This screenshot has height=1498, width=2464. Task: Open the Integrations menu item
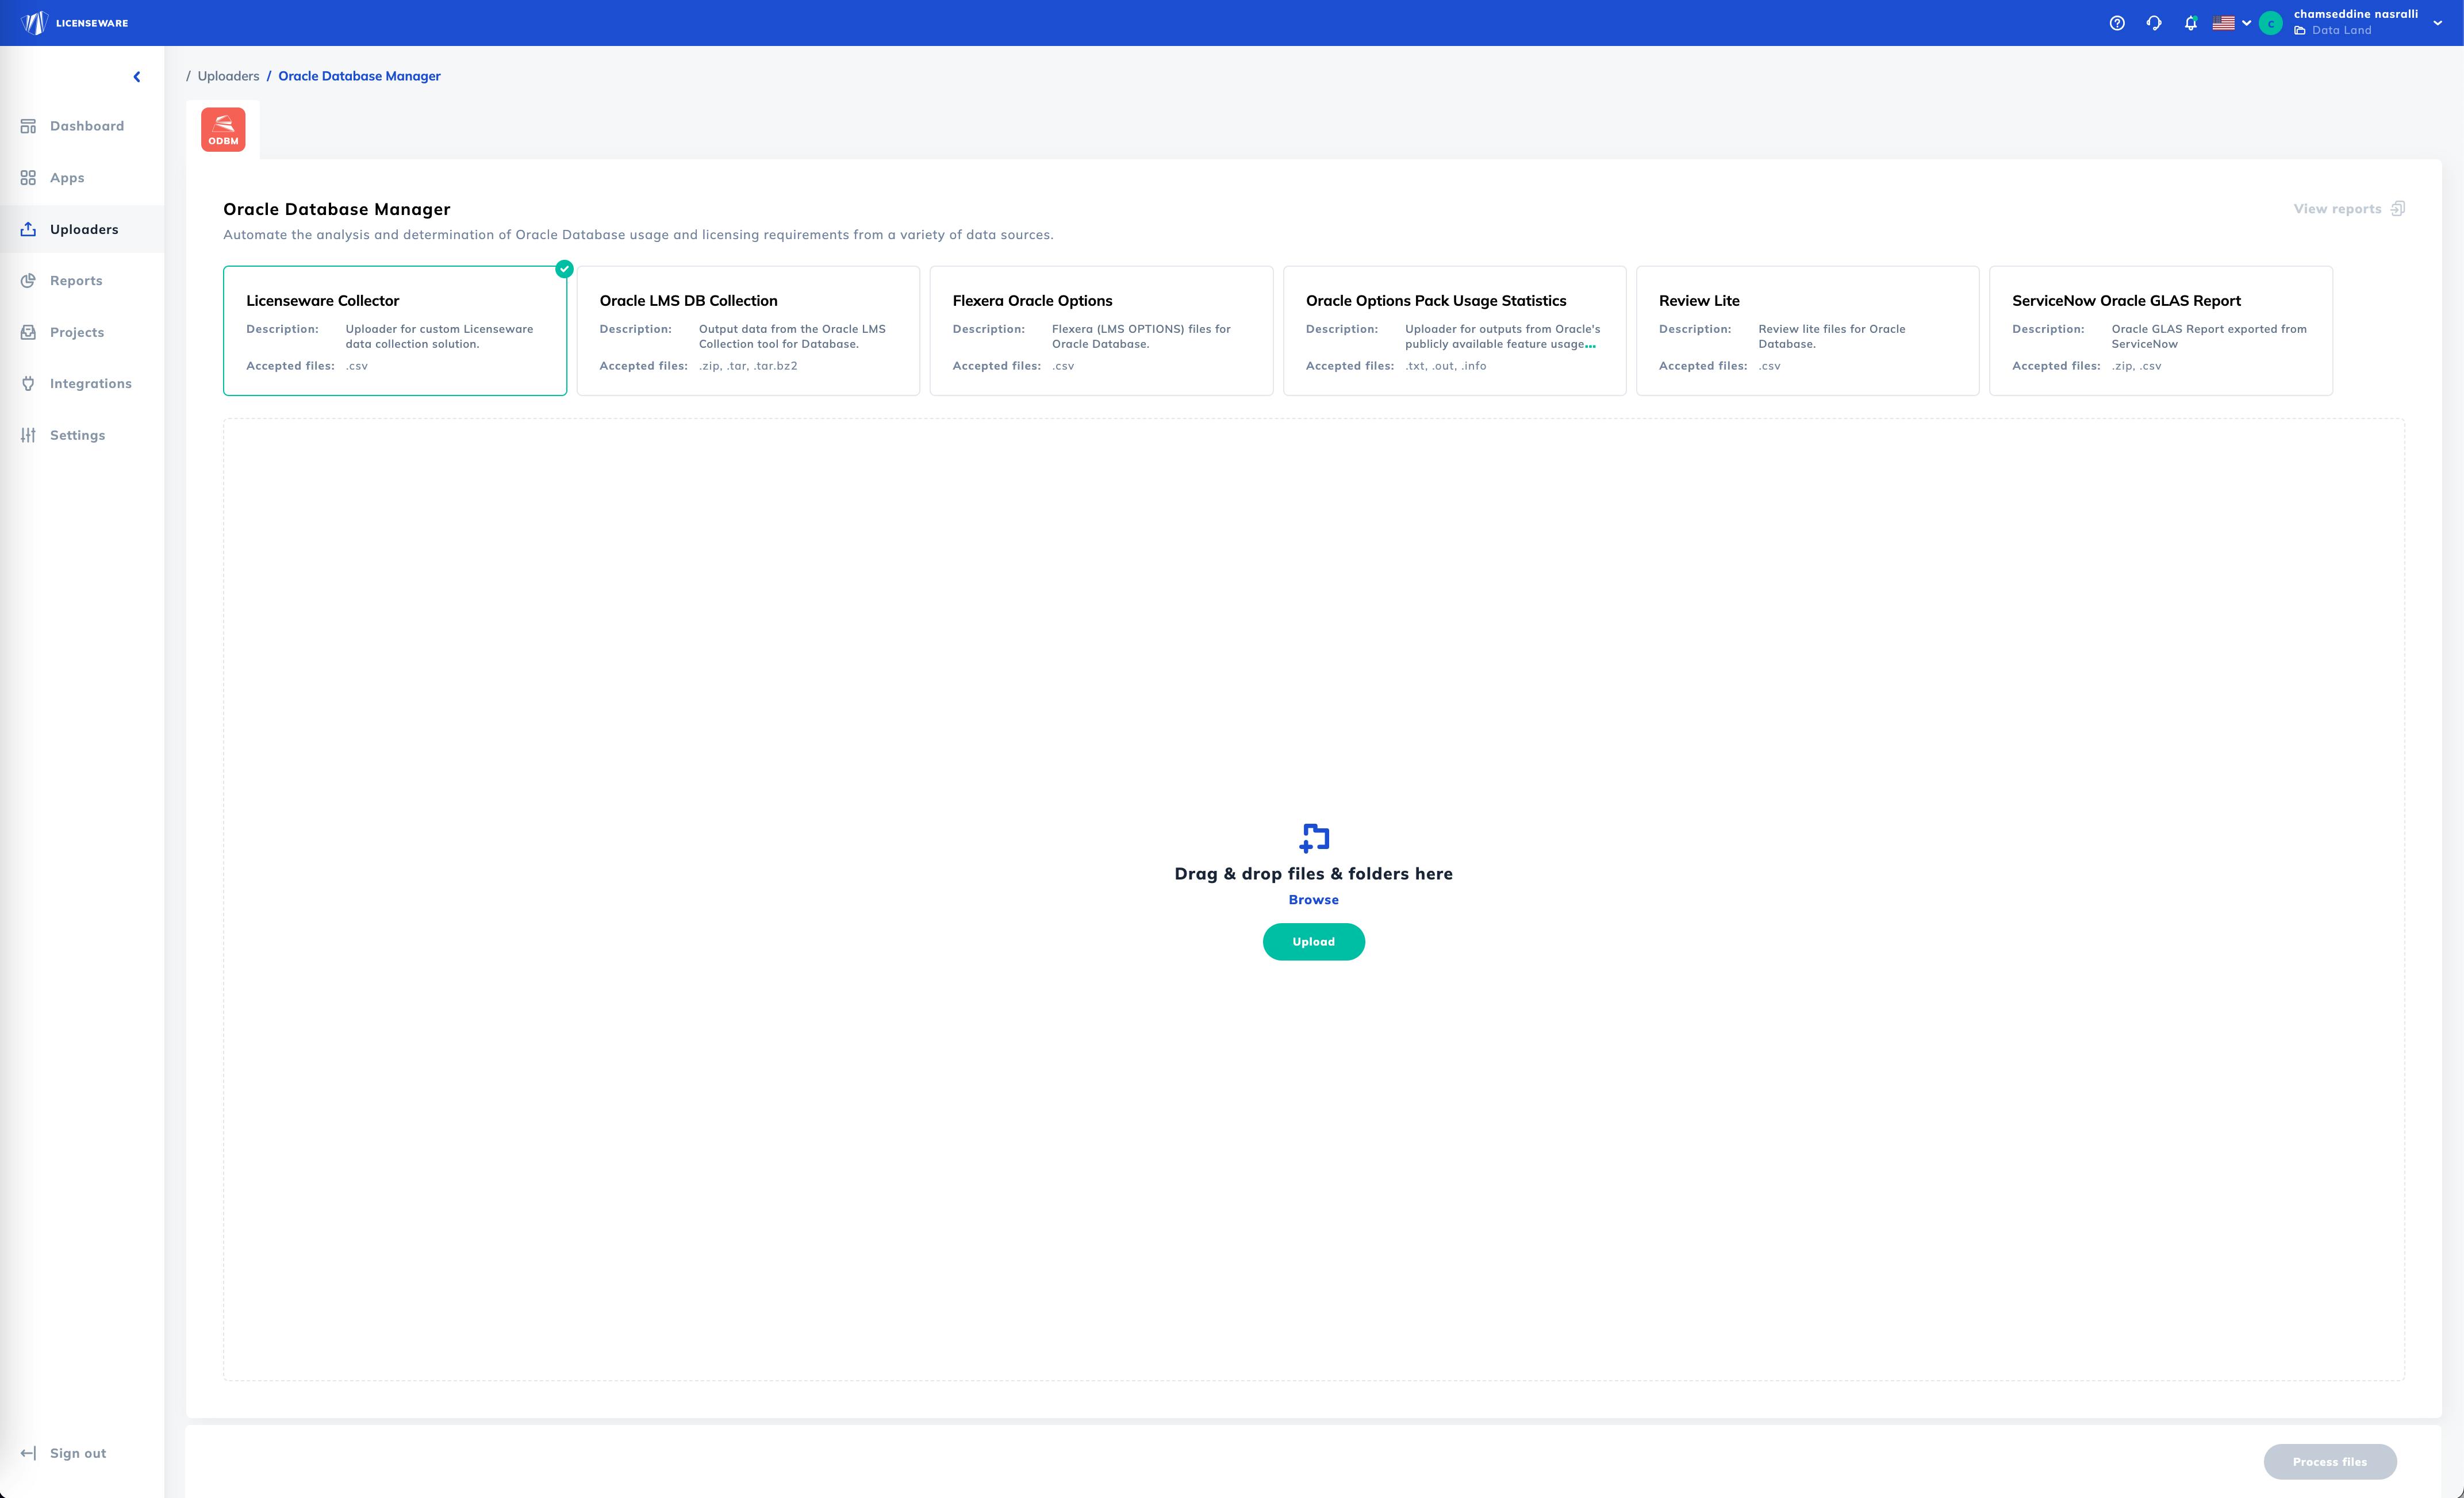click(x=82, y=384)
